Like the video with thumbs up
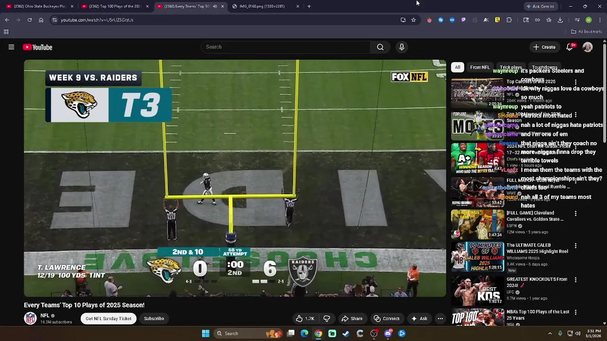The height and width of the screenshot is (341, 607). [304, 319]
